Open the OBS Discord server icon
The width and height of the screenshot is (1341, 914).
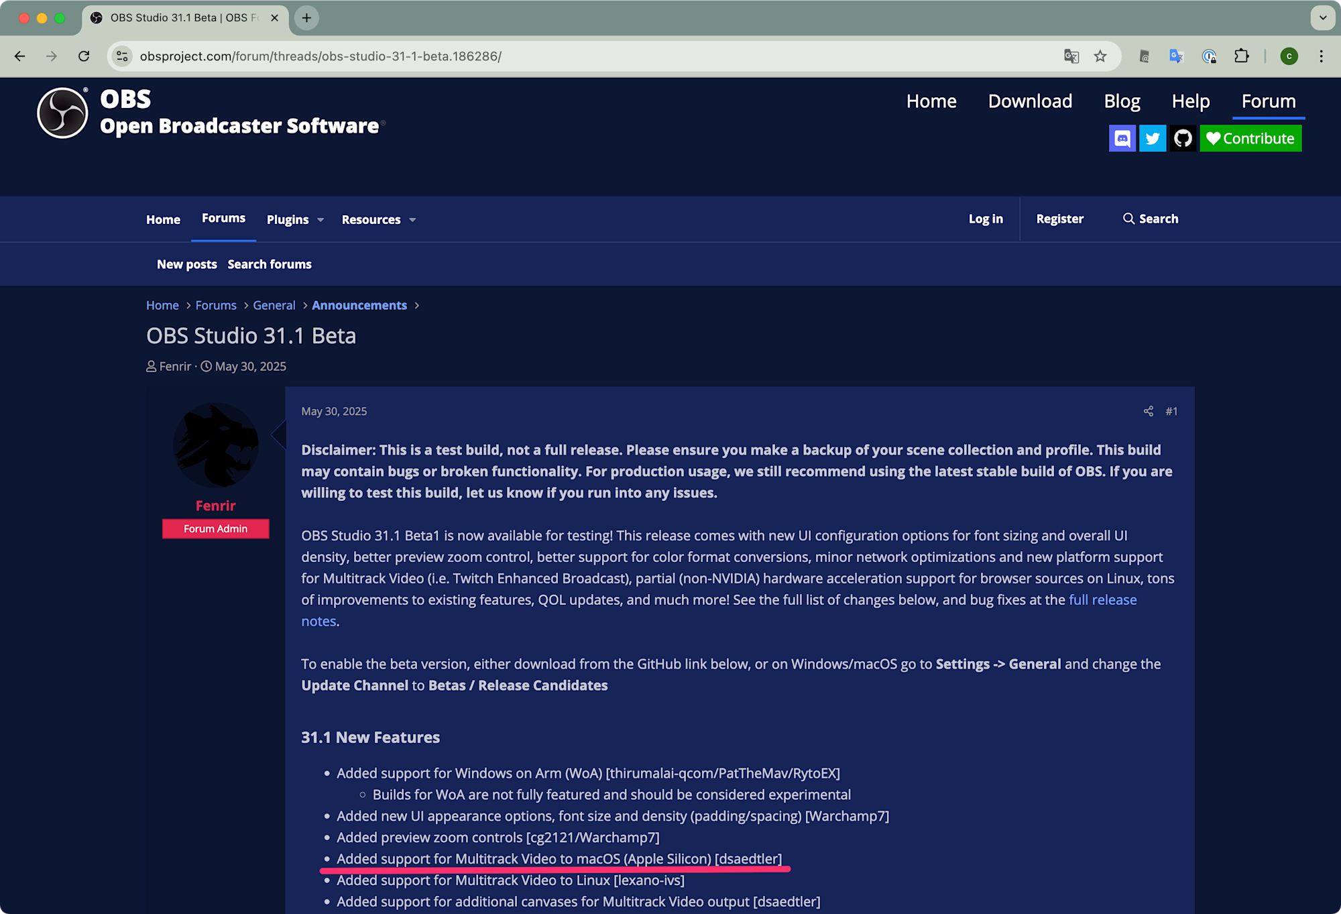1122,139
